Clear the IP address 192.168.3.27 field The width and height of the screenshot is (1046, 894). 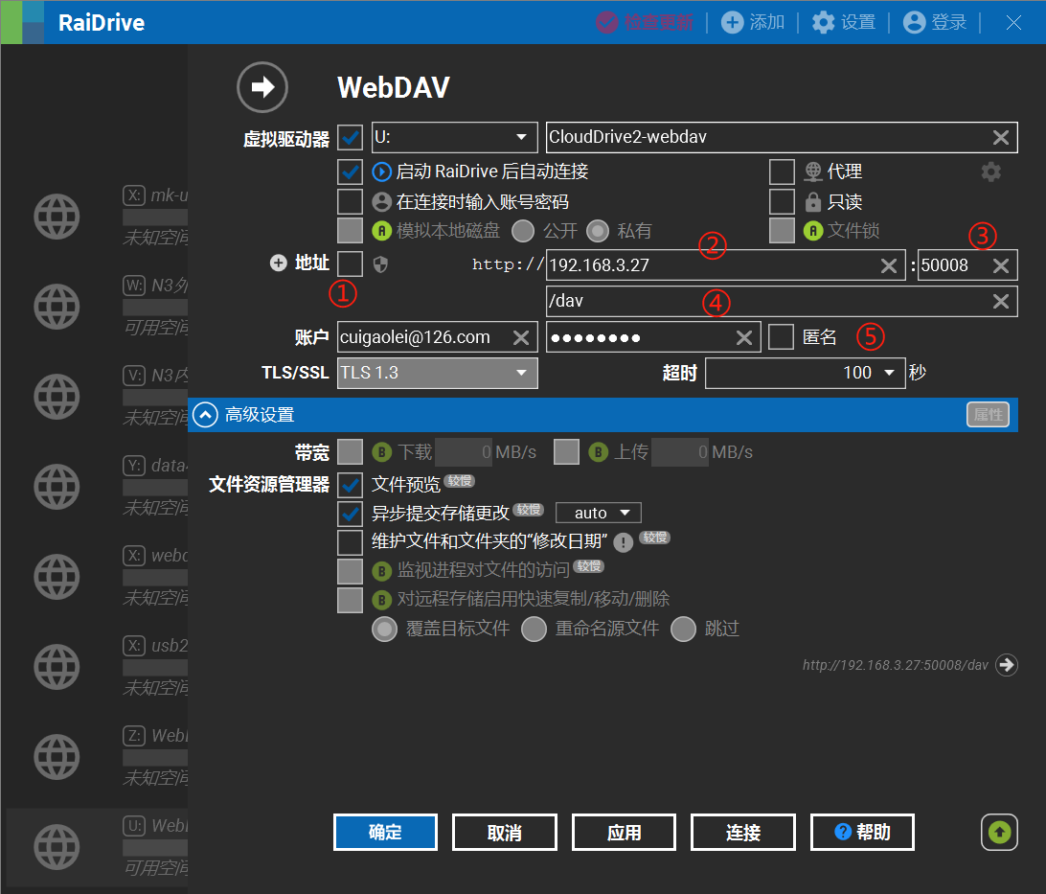pos(889,265)
